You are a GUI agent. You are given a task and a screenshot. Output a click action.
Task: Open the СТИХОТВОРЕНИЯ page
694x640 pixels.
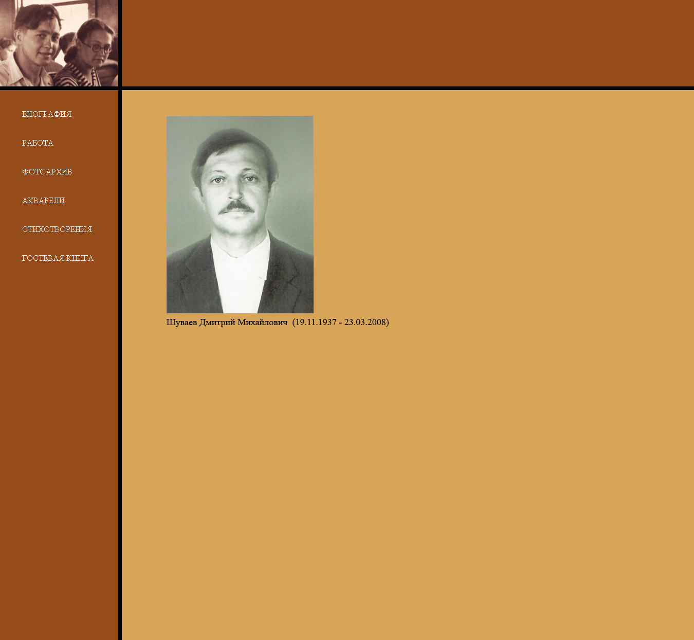pos(57,229)
